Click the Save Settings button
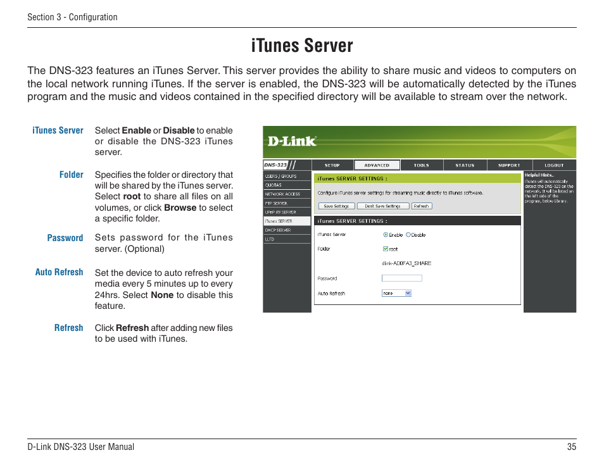 point(336,206)
